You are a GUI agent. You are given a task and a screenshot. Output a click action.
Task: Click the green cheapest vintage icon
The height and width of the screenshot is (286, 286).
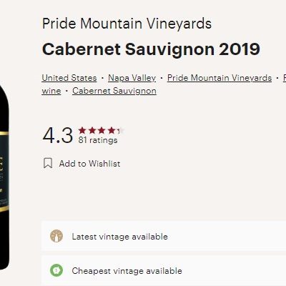pyautogui.click(x=56, y=270)
